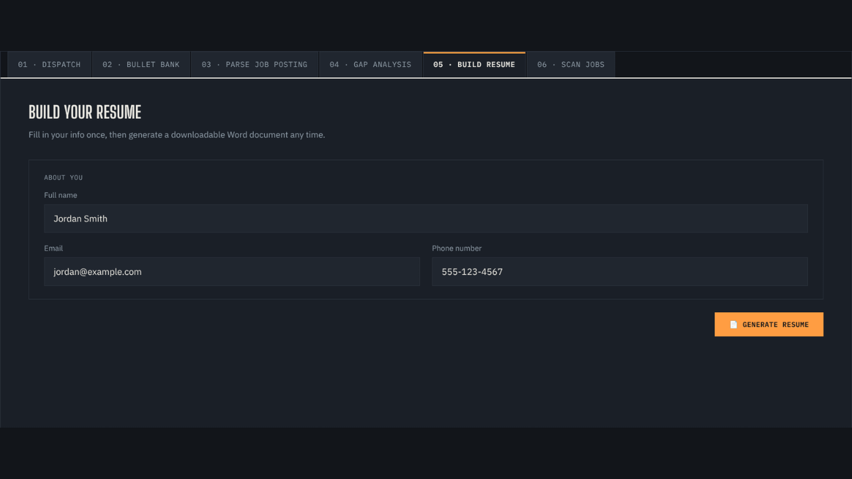Click the Generate Resume button
Viewport: 852px width, 479px height.
769,324
